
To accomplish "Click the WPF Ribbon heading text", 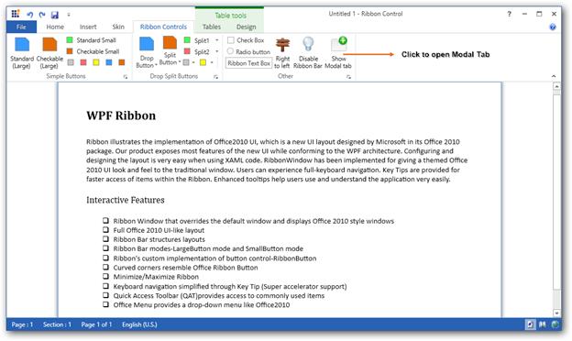I will 121,115.
